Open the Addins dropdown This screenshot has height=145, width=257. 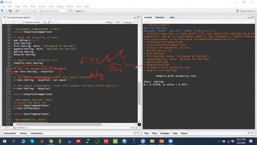tap(80, 11)
